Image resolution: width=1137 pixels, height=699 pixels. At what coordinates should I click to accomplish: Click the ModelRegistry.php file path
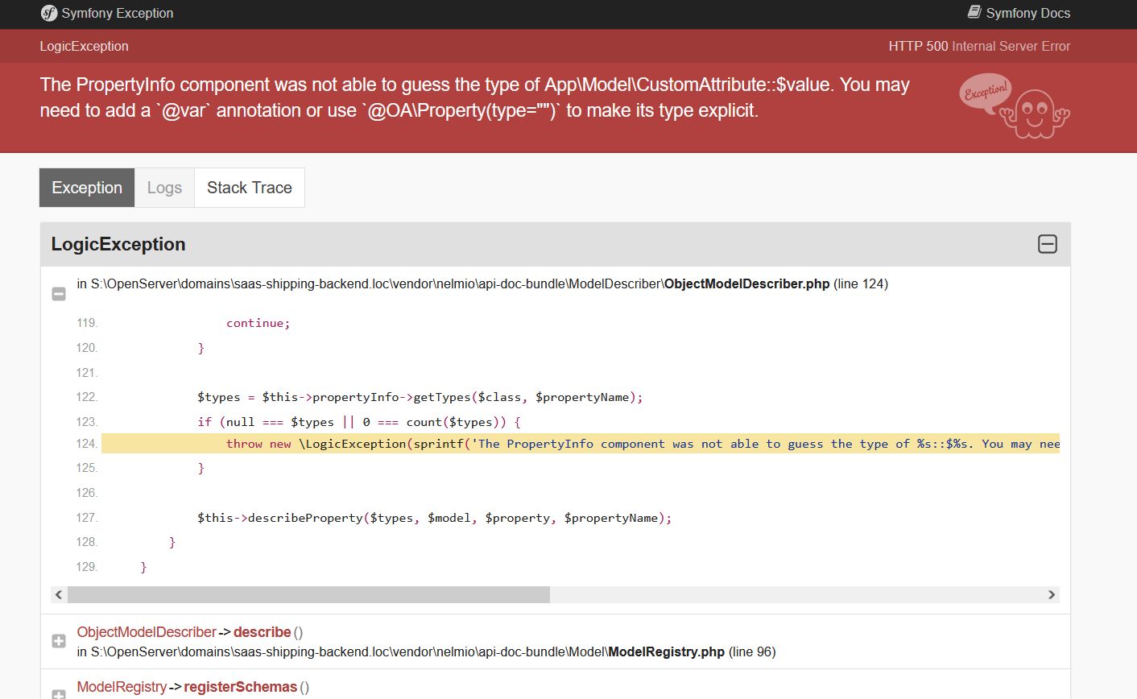coord(426,651)
